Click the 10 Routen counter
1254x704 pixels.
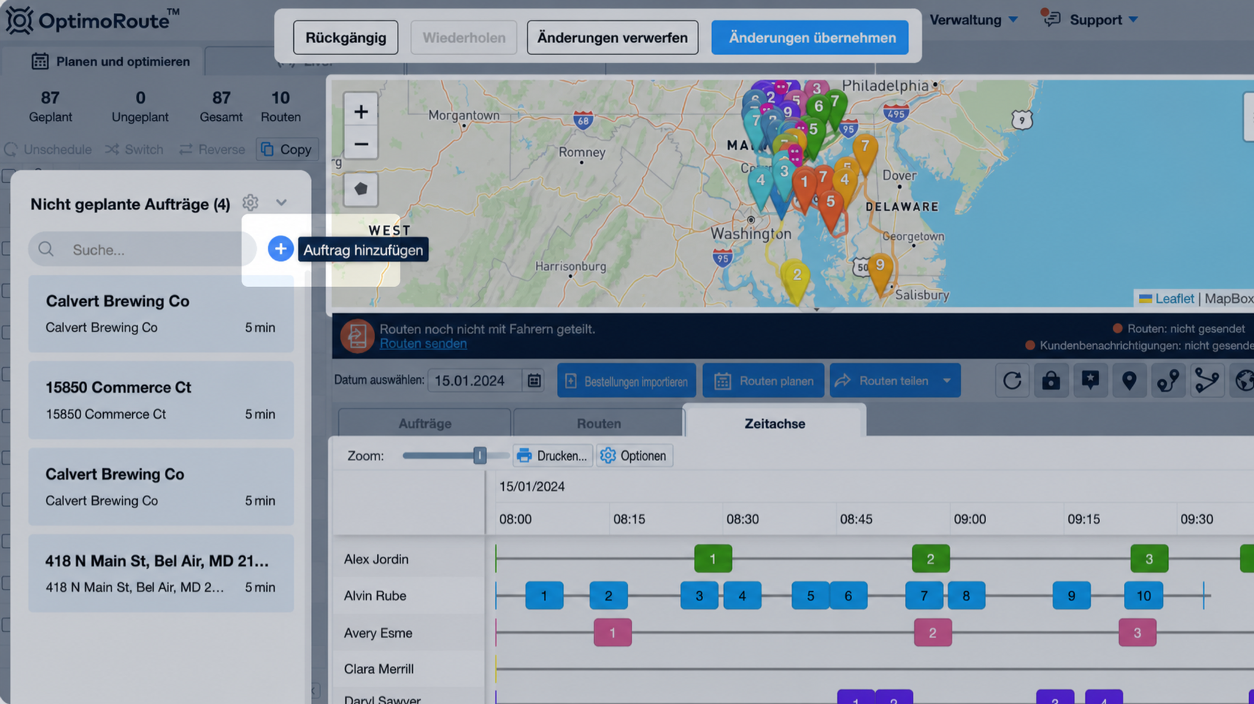pos(281,106)
